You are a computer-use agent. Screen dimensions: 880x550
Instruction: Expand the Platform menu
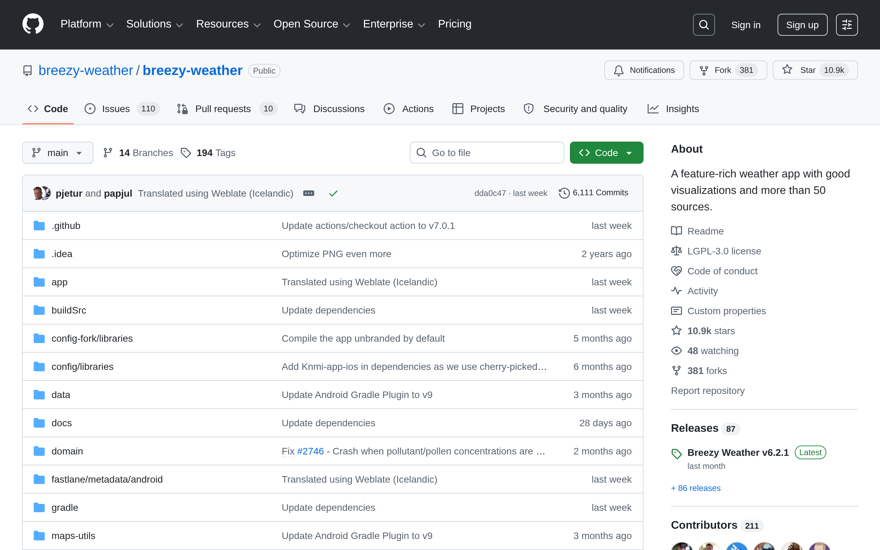point(87,24)
